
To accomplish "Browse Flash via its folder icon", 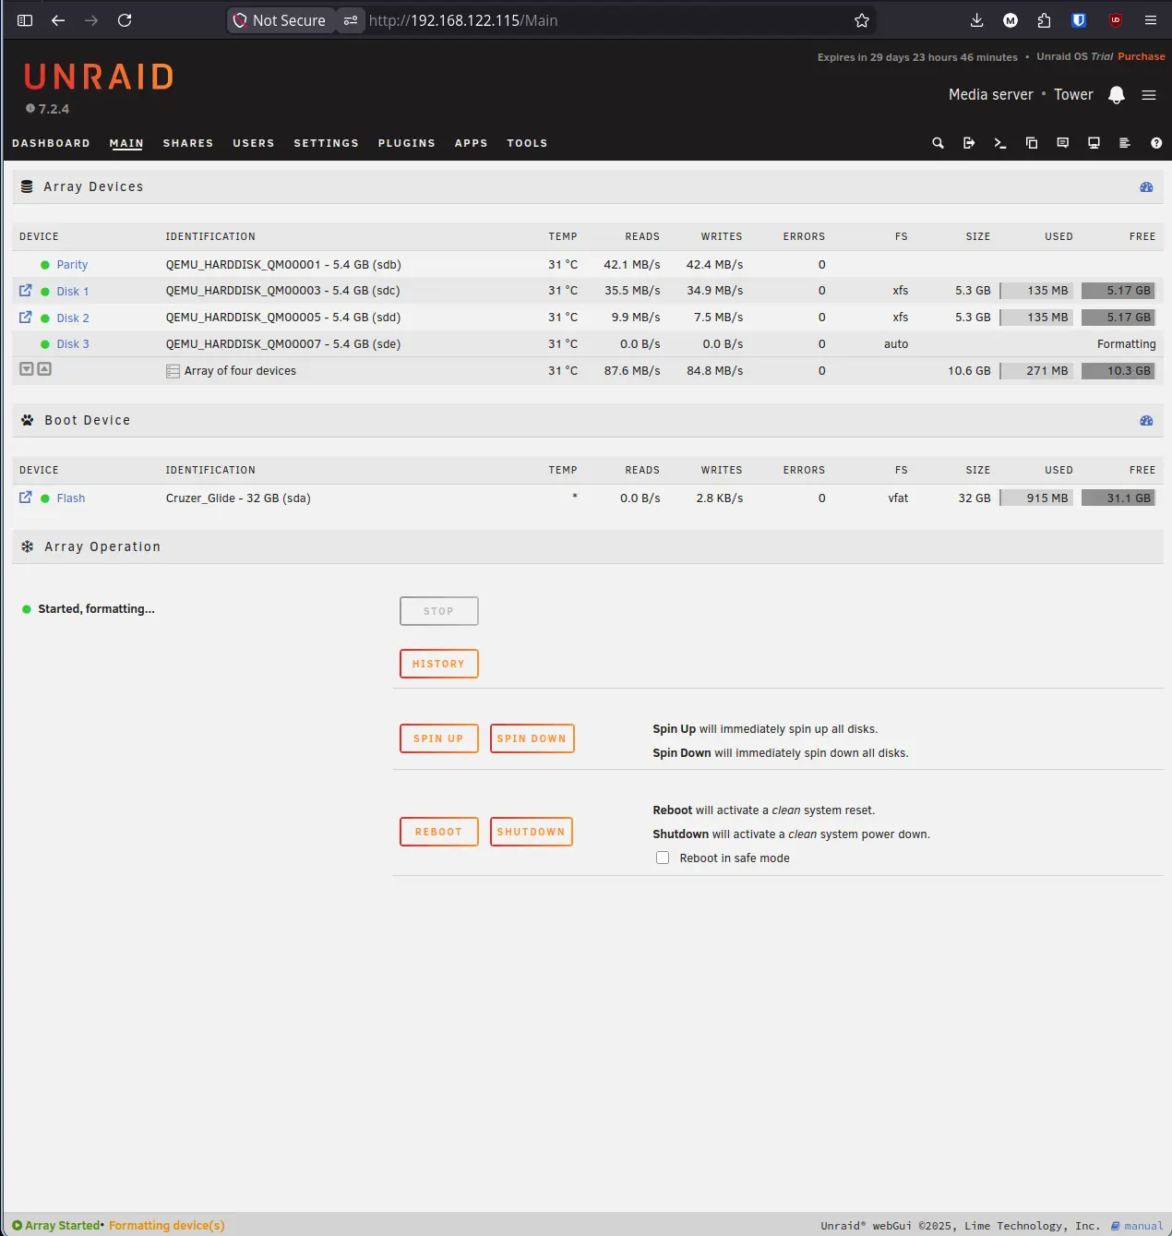I will 26,498.
